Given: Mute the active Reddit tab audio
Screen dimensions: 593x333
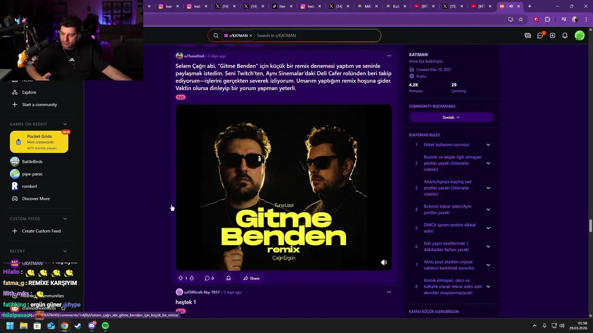Looking at the screenshot, I should click(x=511, y=6).
